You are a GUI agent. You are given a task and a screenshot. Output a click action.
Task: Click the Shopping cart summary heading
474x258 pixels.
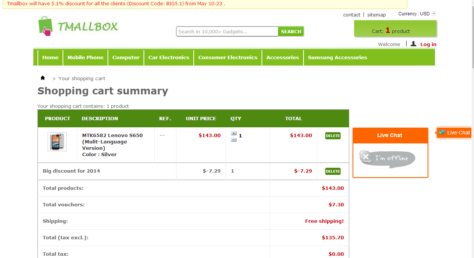point(103,91)
